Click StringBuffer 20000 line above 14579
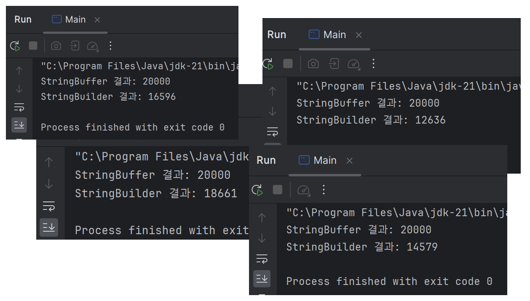This screenshot has width=530, height=301. tap(359, 230)
